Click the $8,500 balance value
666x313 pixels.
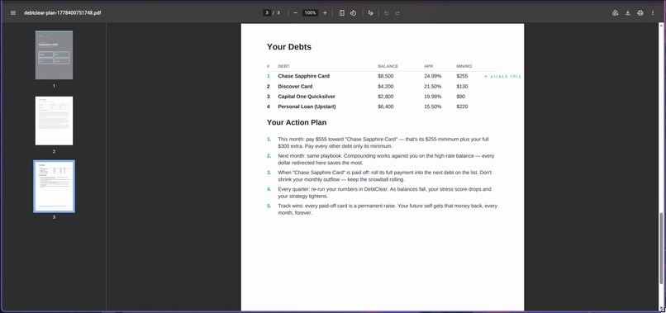(x=385, y=76)
